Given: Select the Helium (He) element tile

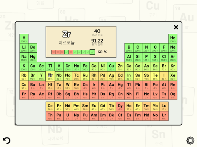Looking at the screenshot, I should (x=173, y=39).
